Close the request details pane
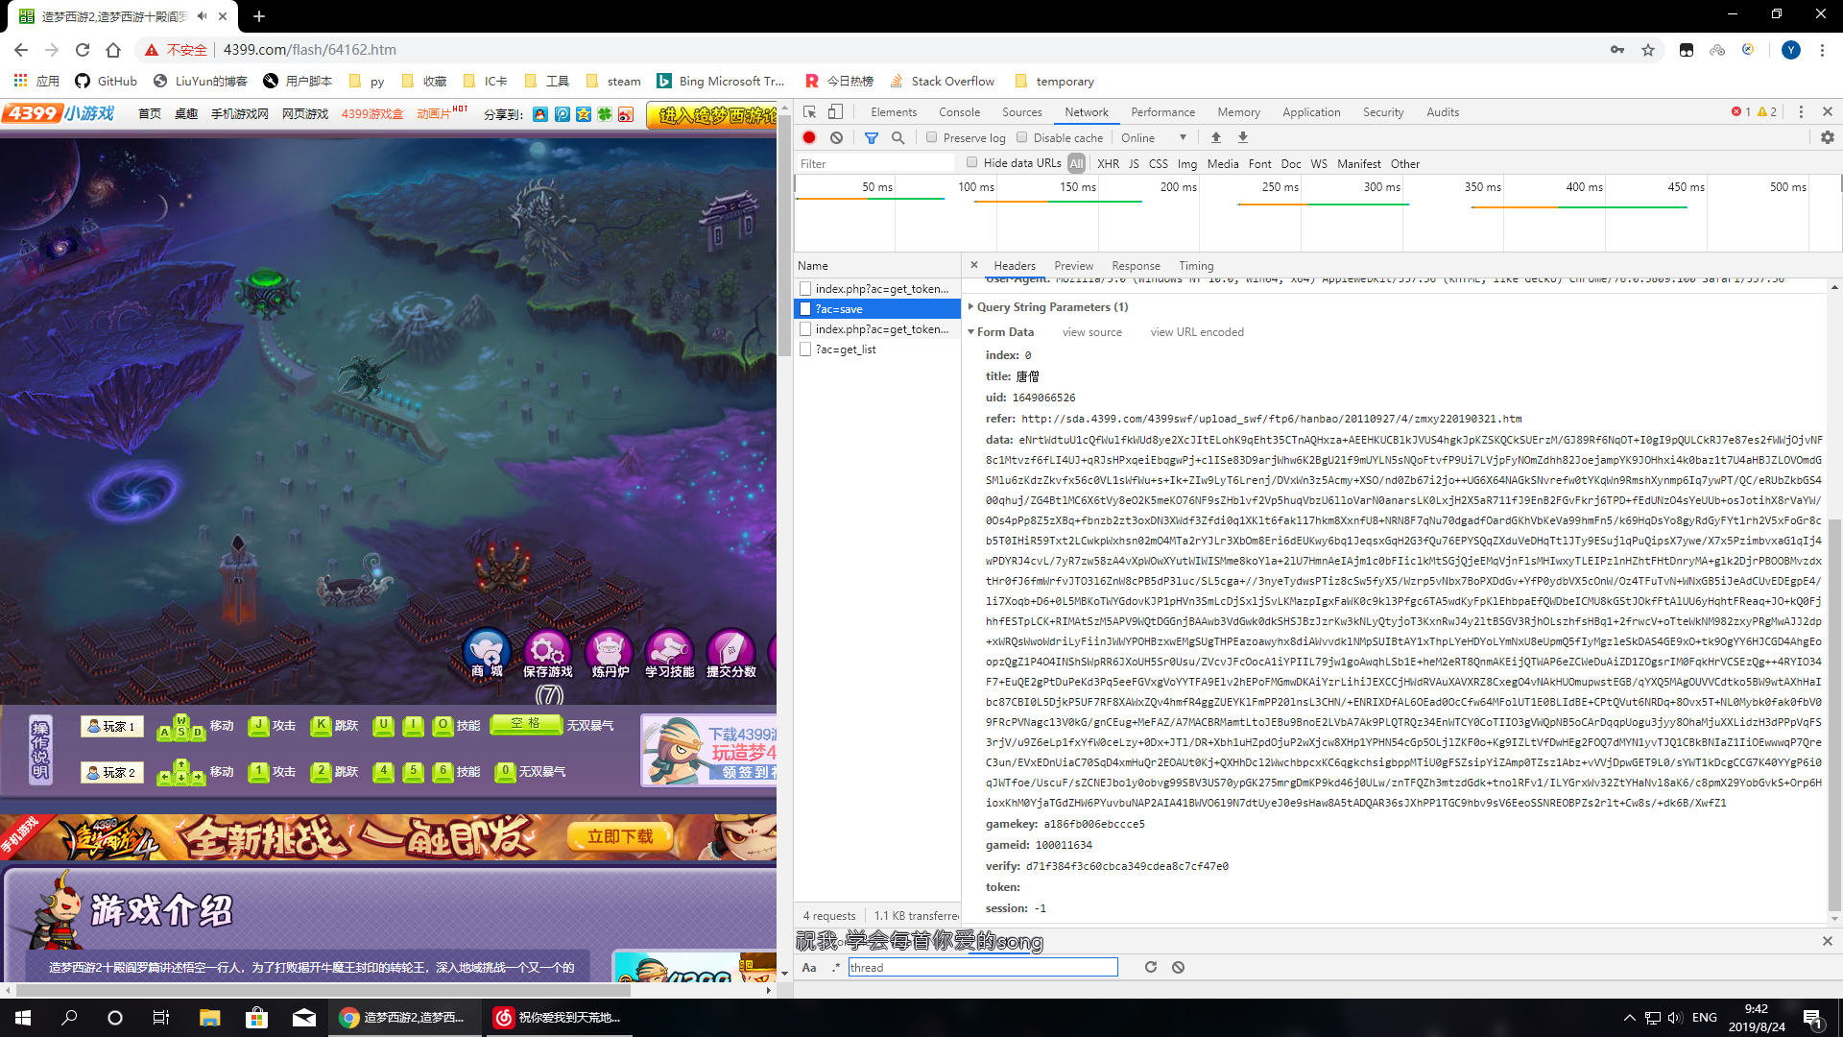The width and height of the screenshot is (1843, 1037). pos(974,265)
